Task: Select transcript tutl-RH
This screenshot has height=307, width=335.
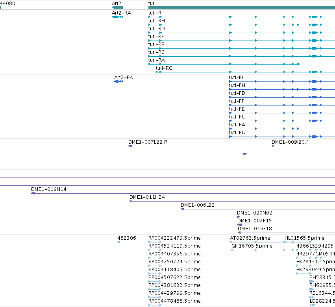Action: click(x=157, y=21)
